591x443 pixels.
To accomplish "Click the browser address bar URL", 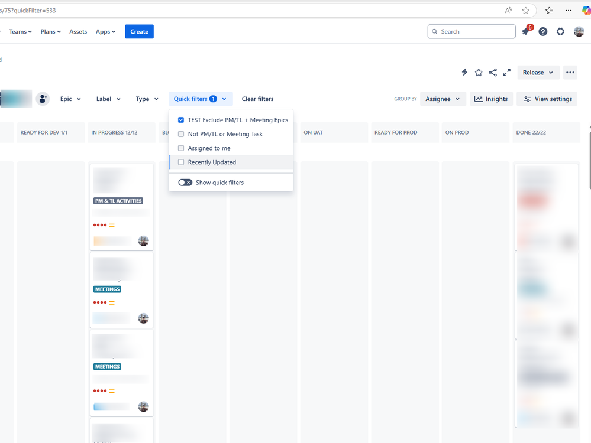I will coord(28,11).
